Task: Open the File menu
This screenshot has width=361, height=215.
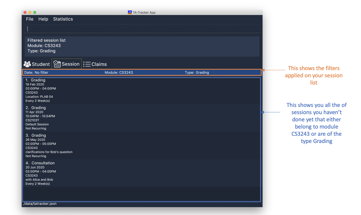Action: click(x=30, y=19)
